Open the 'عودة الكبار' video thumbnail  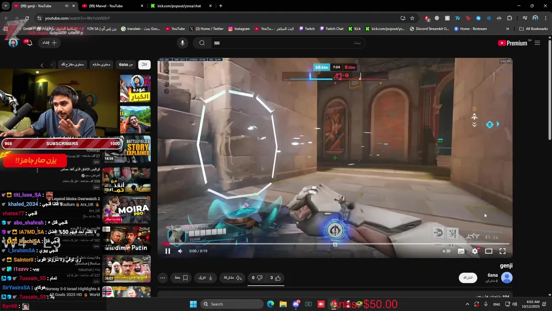135,89
